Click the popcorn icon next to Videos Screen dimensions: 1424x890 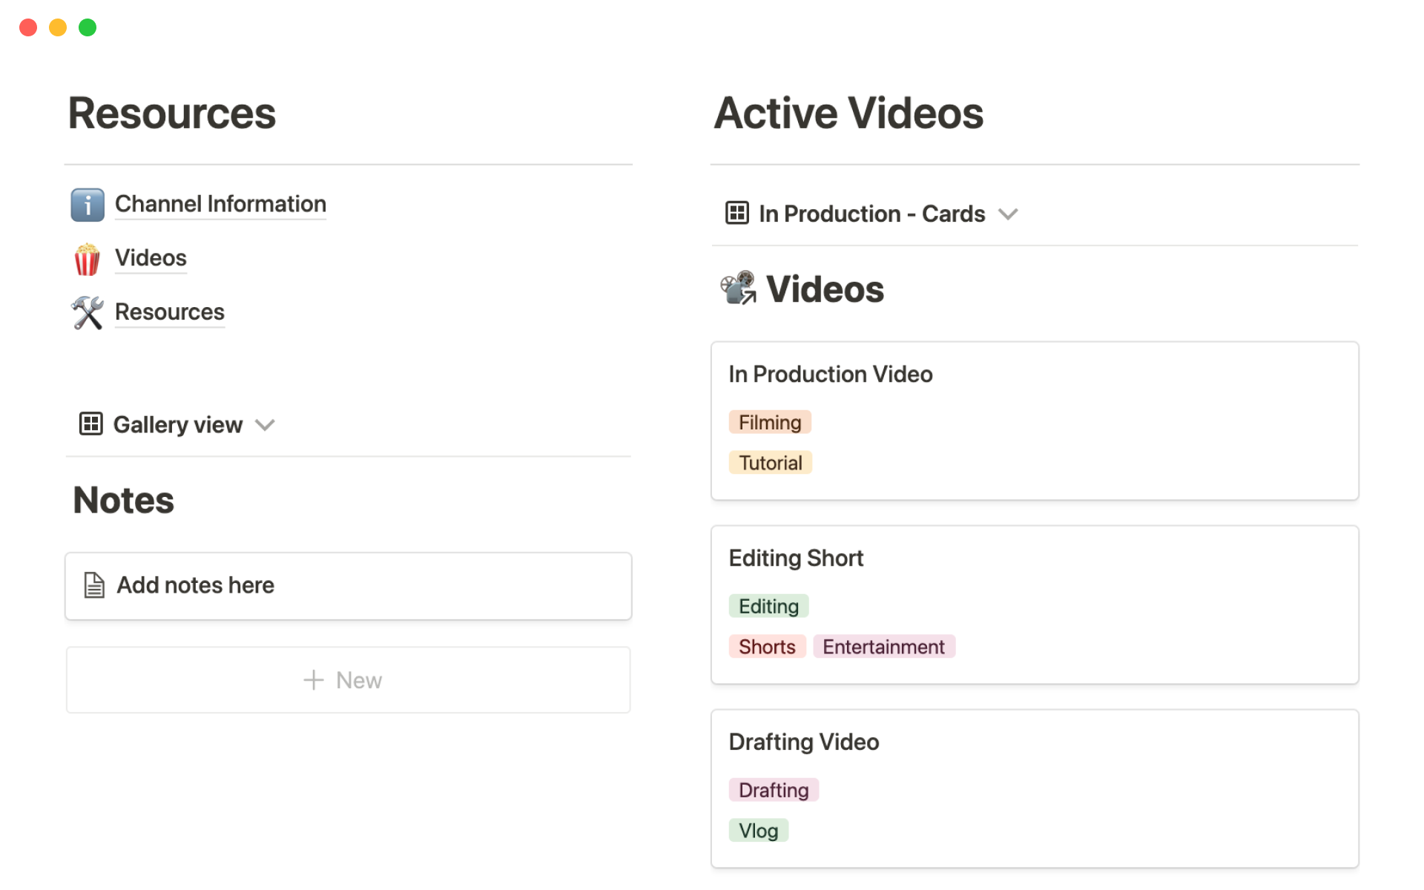(88, 259)
